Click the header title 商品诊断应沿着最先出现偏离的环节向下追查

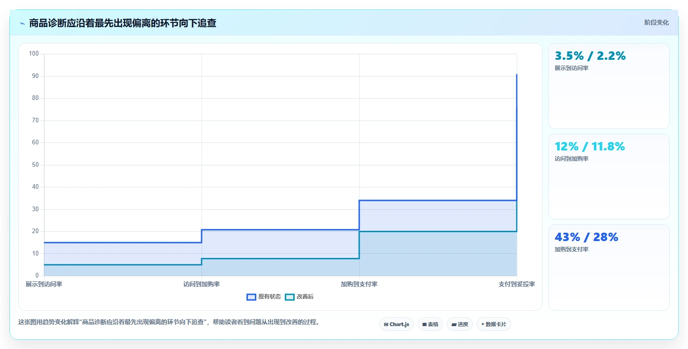point(123,23)
